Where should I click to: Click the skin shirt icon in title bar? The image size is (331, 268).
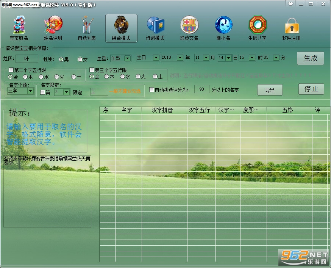(x=291, y=4)
